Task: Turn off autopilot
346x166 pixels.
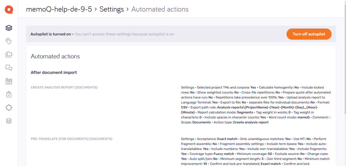Action: [309, 34]
